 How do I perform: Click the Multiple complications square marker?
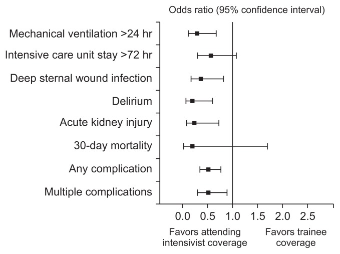[208, 192]
